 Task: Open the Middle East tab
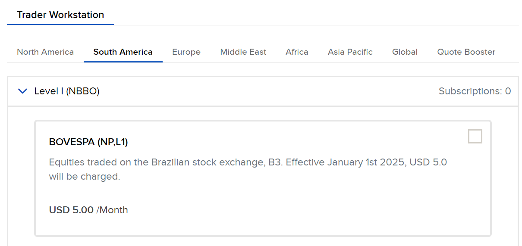coord(243,52)
